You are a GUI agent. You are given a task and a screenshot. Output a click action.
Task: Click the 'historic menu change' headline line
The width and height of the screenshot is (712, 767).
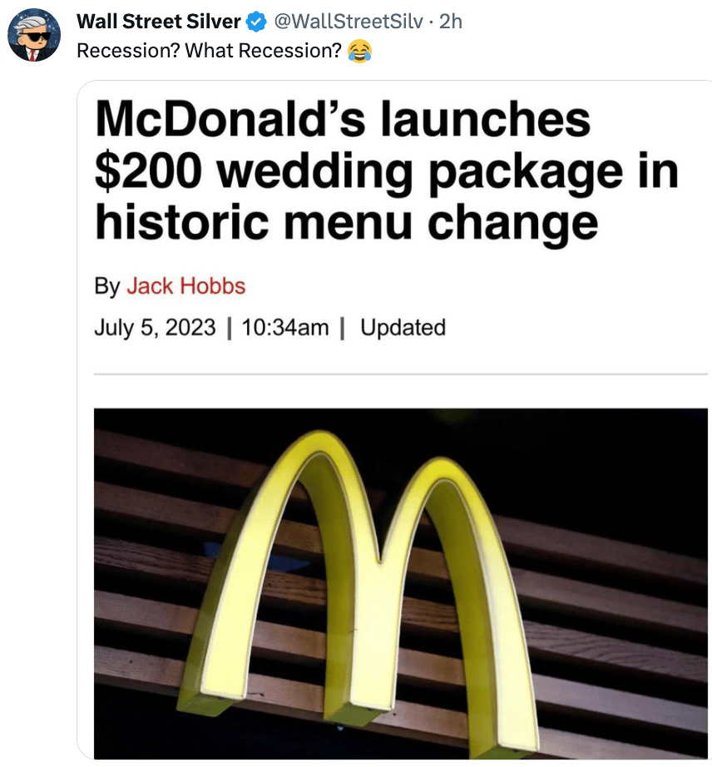347,224
